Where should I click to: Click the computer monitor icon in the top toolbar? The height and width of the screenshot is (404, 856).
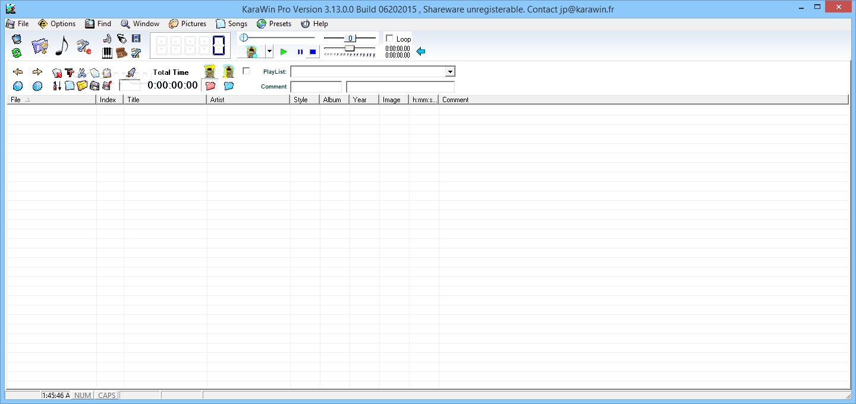[x=17, y=39]
